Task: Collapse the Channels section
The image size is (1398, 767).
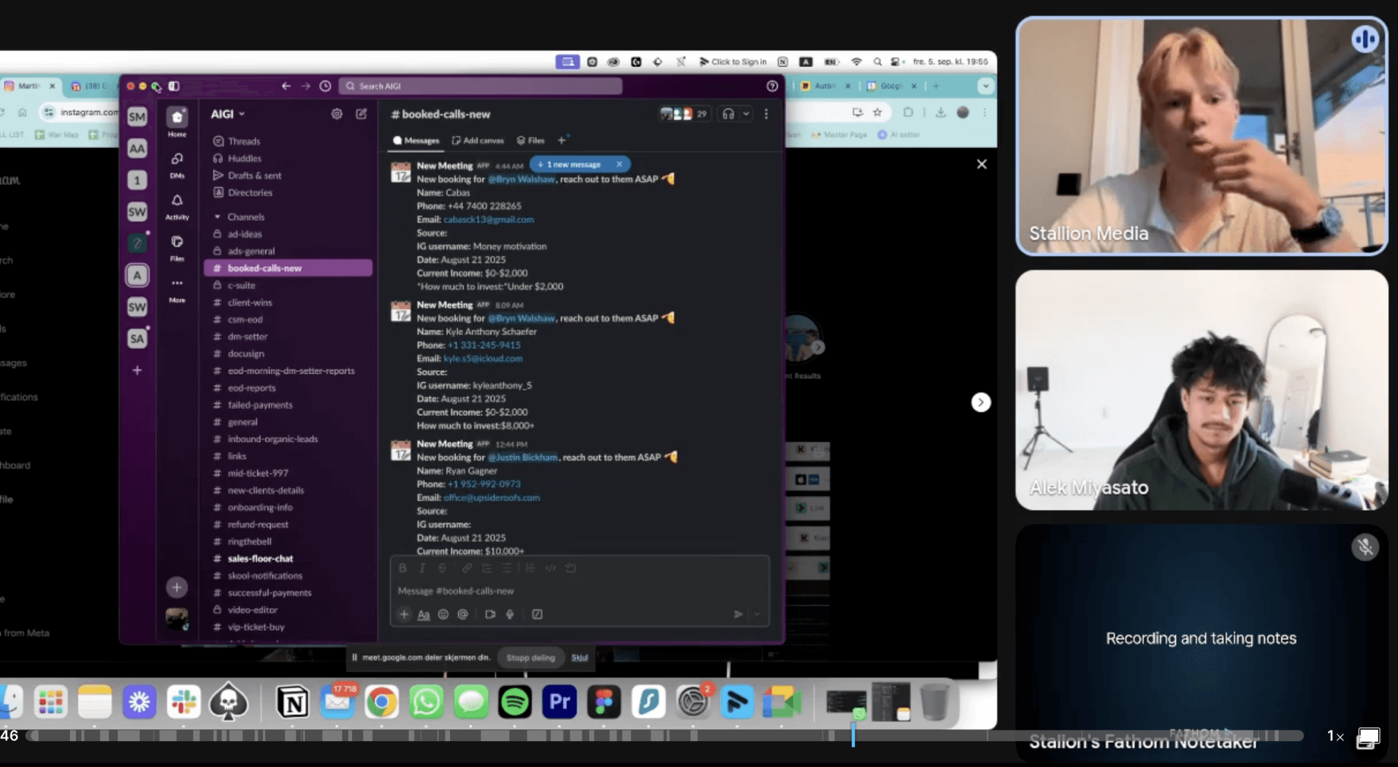Action: [x=217, y=217]
